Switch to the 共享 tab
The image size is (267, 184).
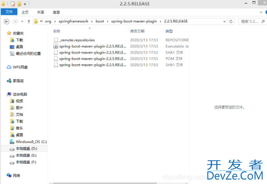41,12
